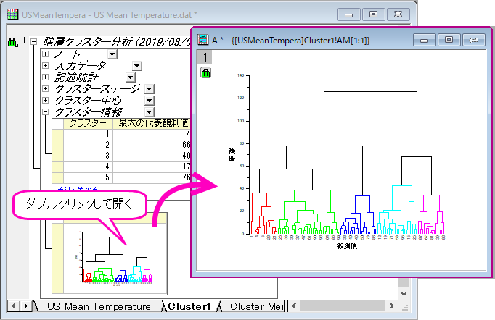The width and height of the screenshot is (495, 320).
Task: Expand the 入力データ section
Action: [45, 65]
